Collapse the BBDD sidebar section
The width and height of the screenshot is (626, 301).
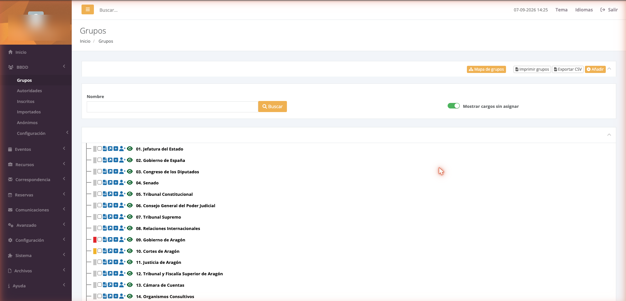coord(36,67)
